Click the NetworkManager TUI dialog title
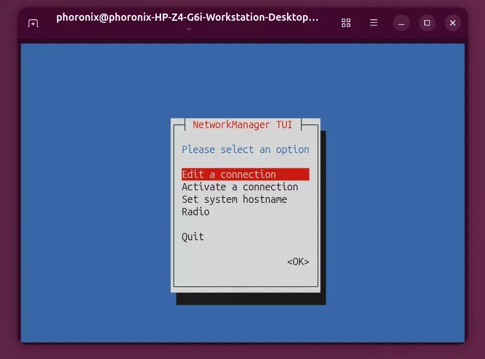 pos(242,125)
